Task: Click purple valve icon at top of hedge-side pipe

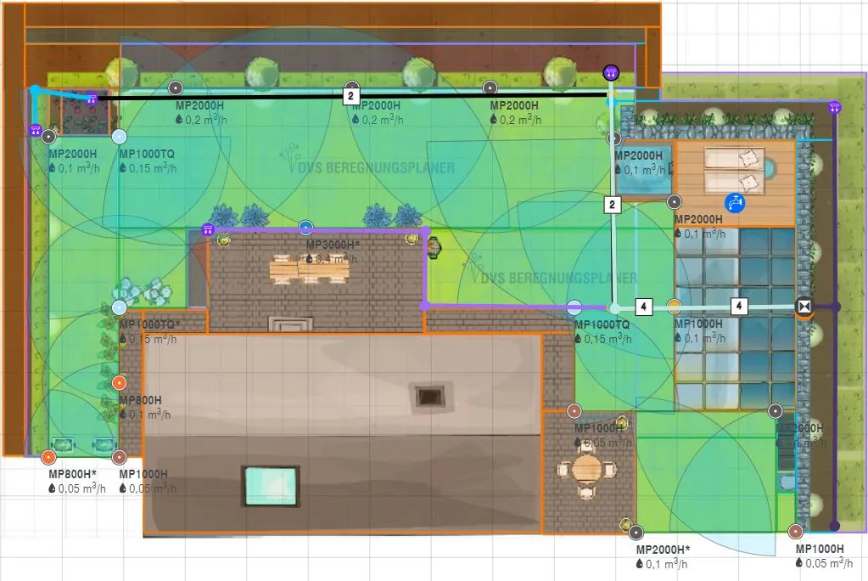Action: click(834, 107)
